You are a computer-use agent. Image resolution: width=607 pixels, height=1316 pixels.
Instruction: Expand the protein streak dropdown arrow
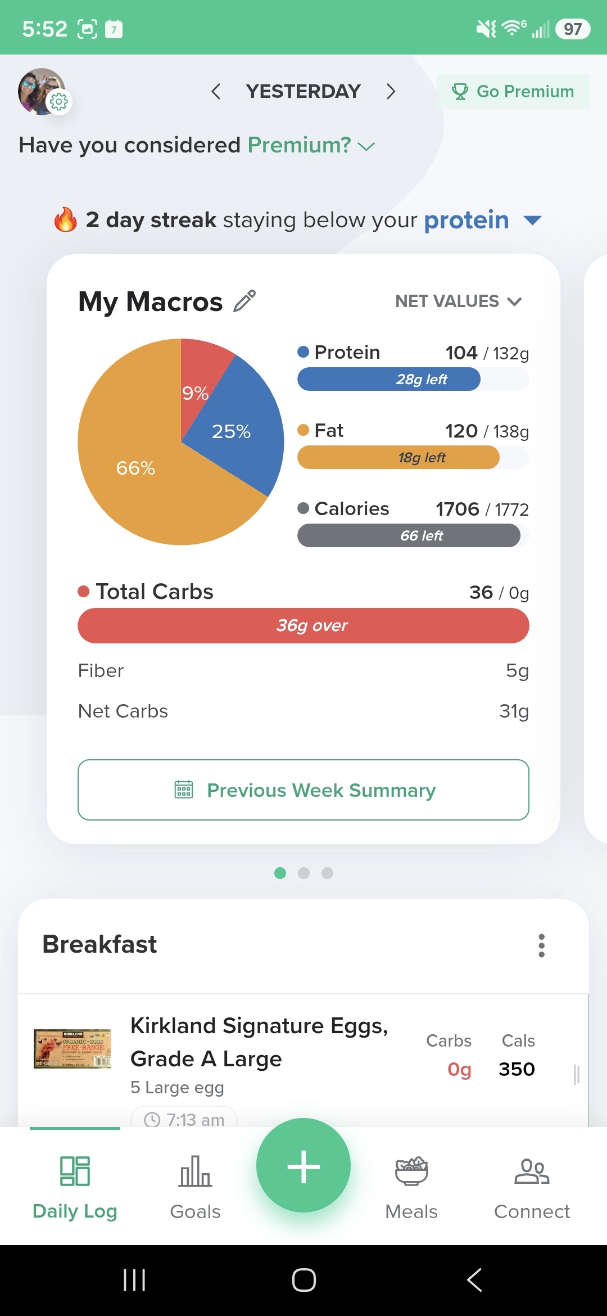pos(532,220)
